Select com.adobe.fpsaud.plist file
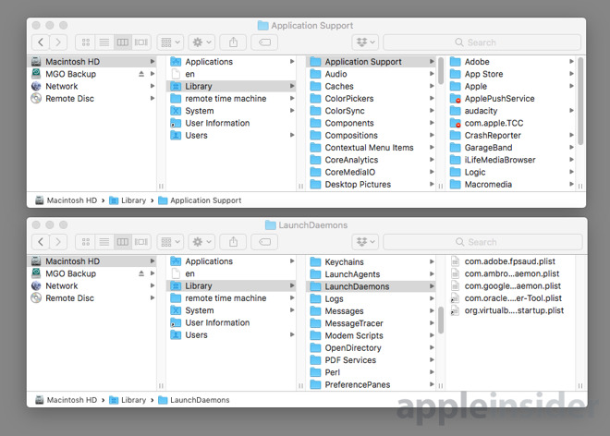Viewport: 610px width, 436px height. (x=509, y=261)
